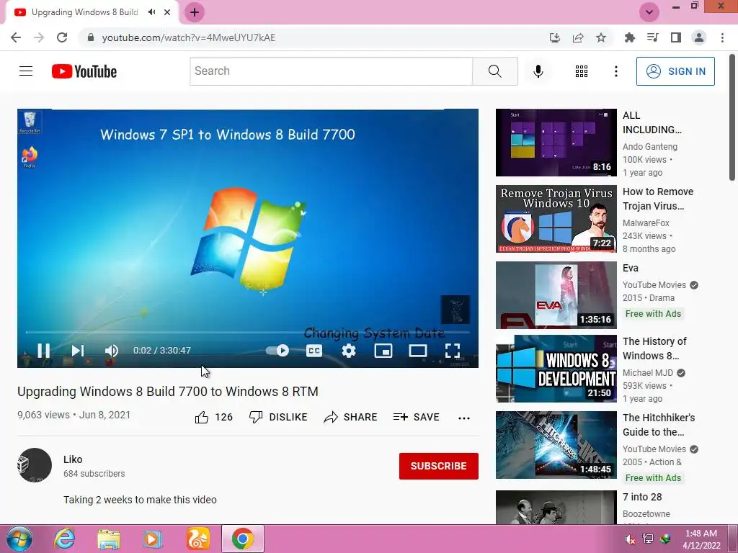Viewport: 738px width, 553px height.
Task: Close the Upgrading Windows 8 Build tab
Action: pyautogui.click(x=167, y=12)
